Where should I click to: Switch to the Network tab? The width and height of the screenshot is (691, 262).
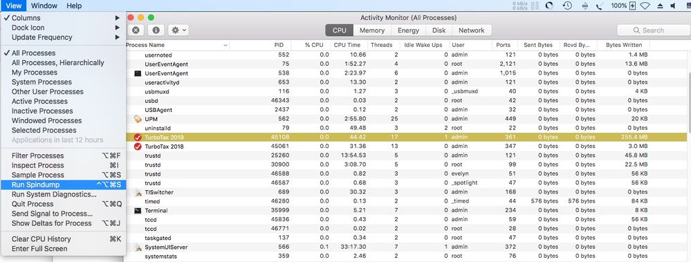point(472,30)
